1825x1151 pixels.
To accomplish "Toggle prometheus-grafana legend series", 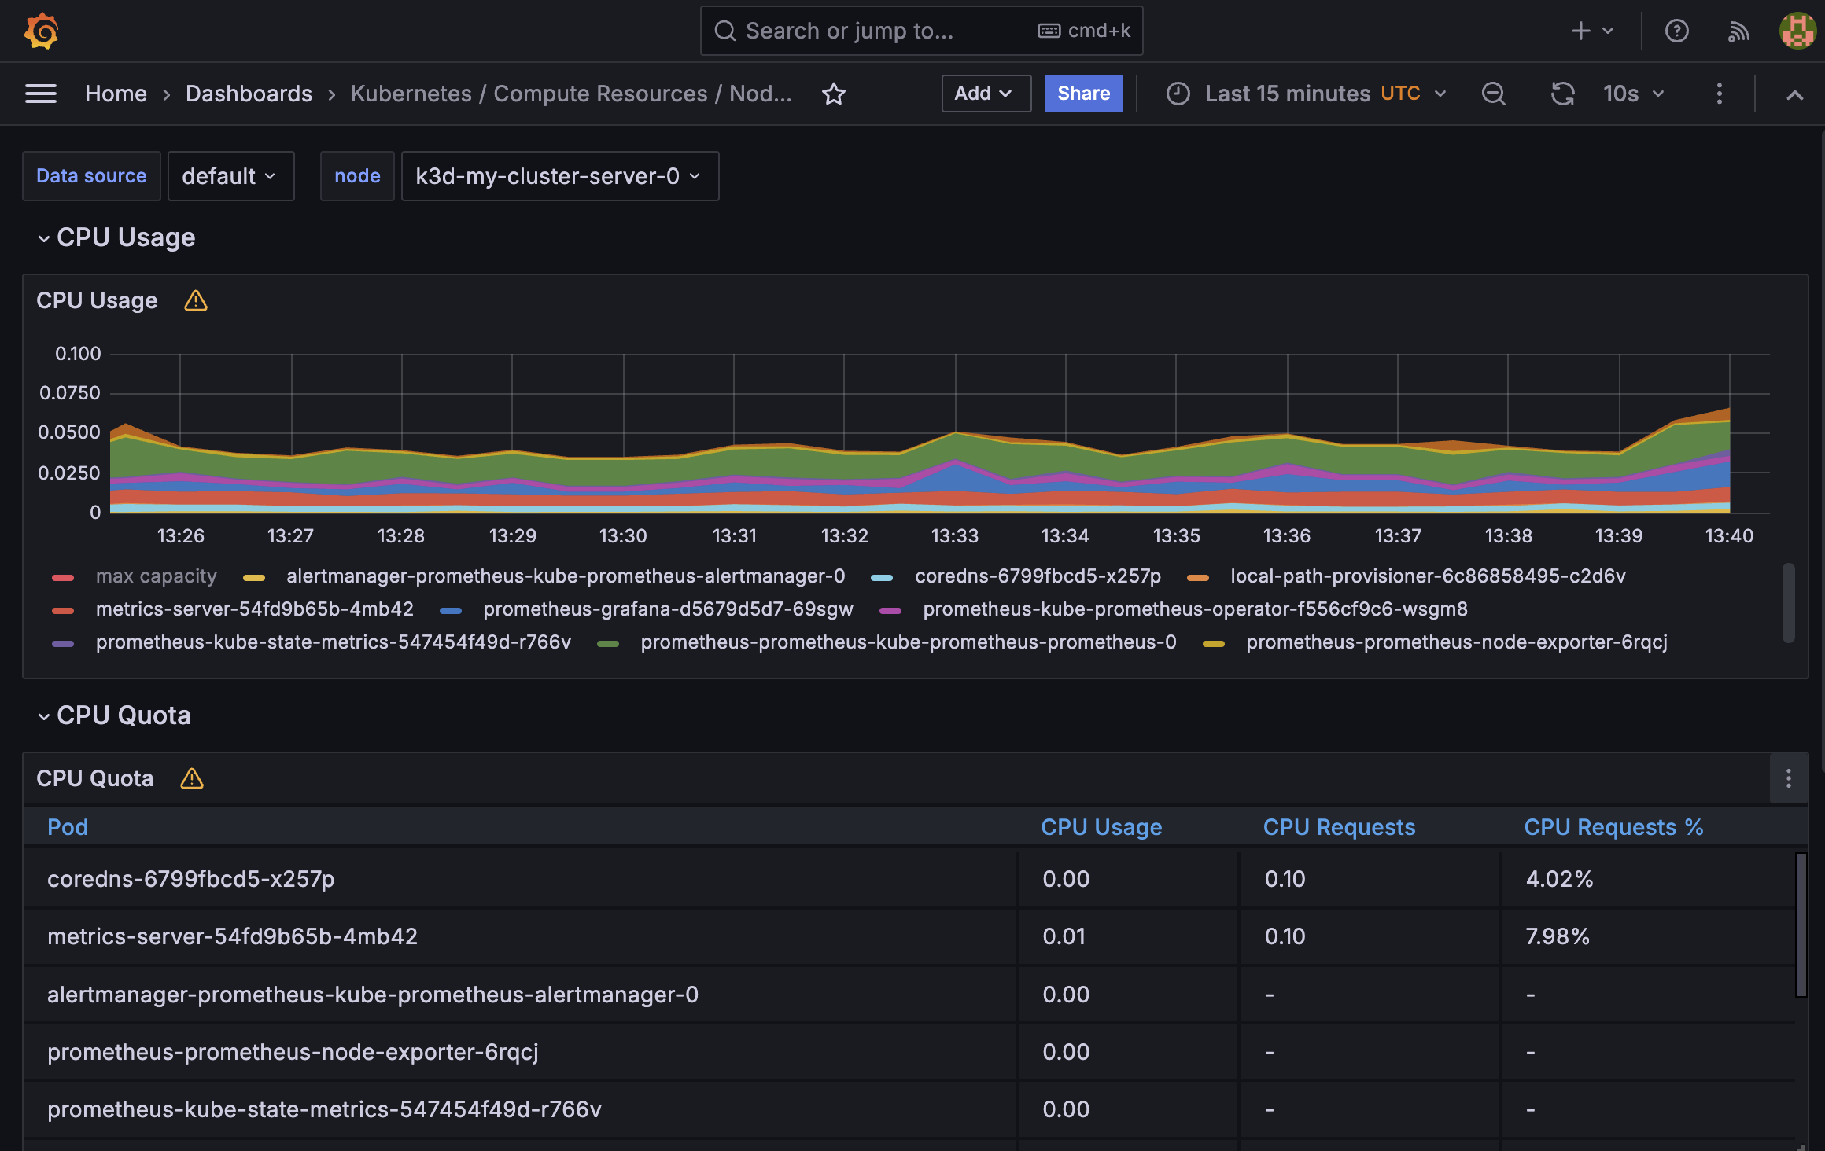I will 668,609.
